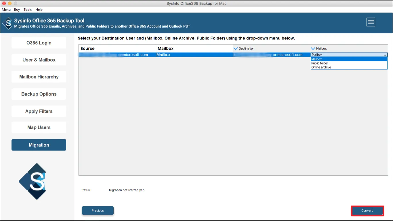This screenshot has height=221, width=393.
Task: Open the Menu menu
Action: point(6,9)
